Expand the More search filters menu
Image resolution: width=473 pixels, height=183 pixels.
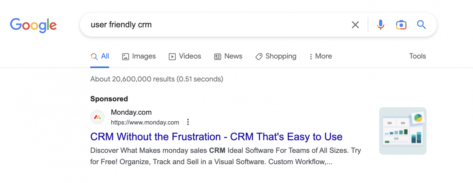321,56
